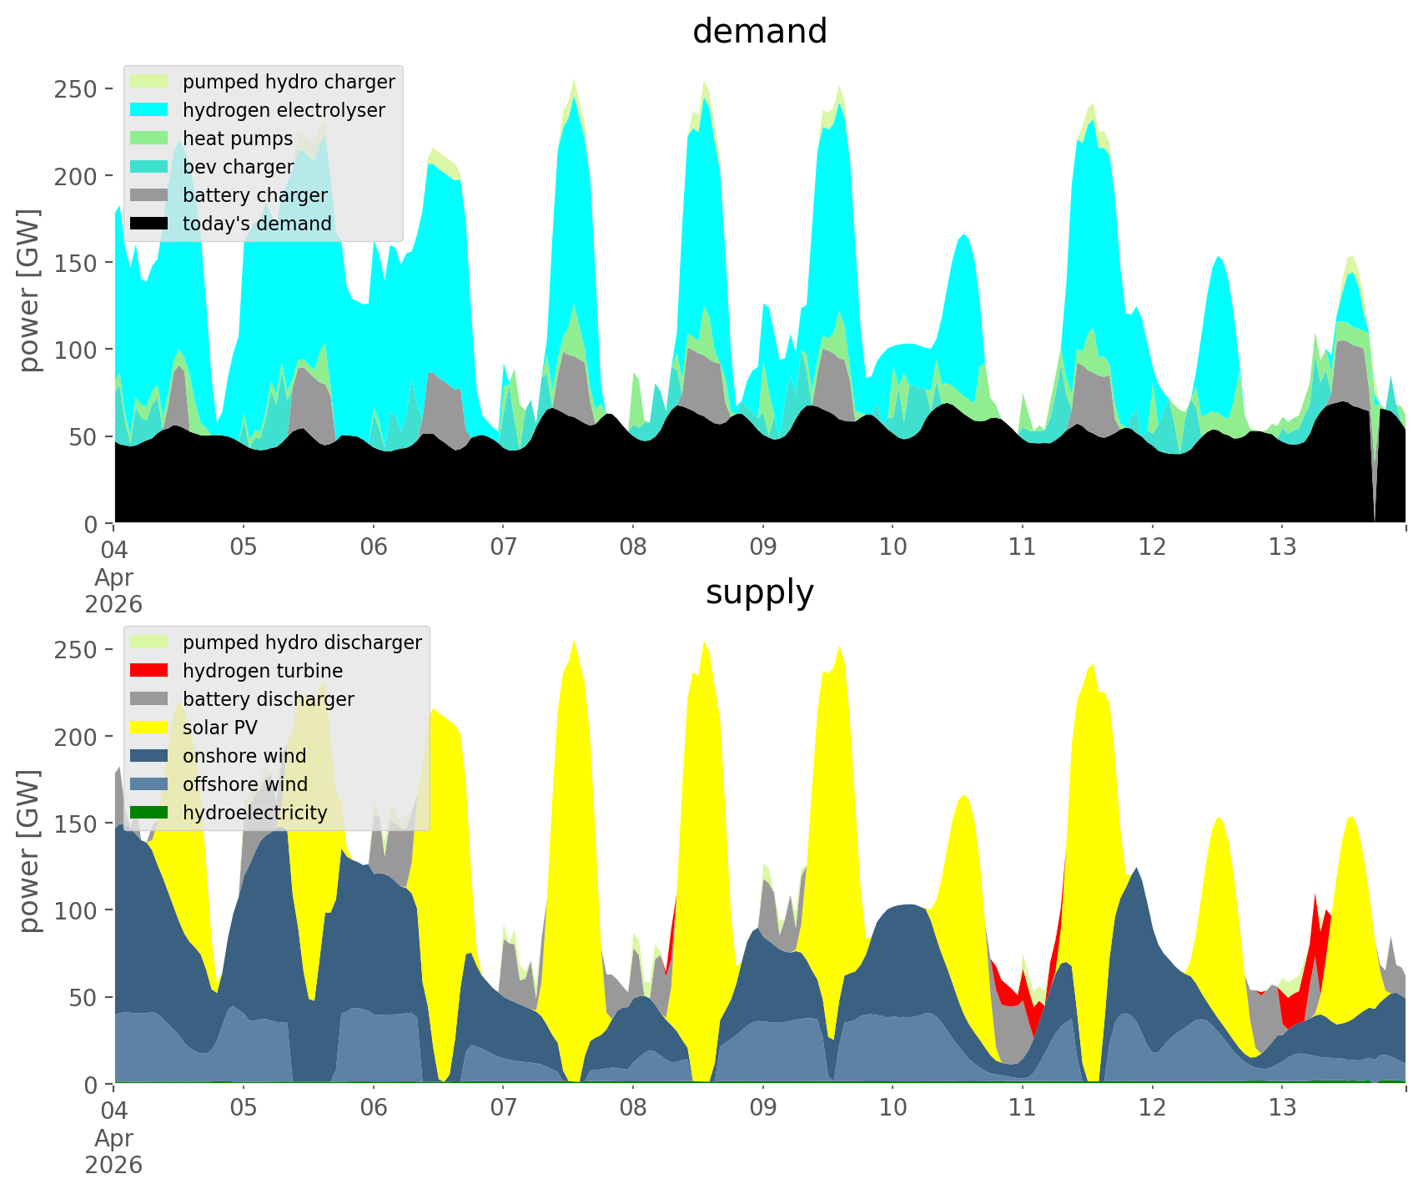Click the supply chart title
1423x1194 pixels.
click(x=759, y=592)
